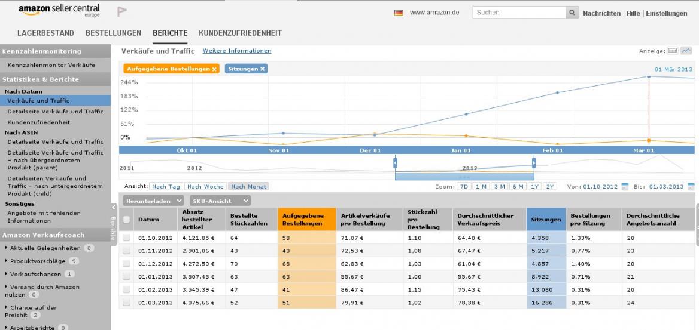Click the Von date field 01.10.2012
The height and width of the screenshot is (330, 699).
click(600, 186)
